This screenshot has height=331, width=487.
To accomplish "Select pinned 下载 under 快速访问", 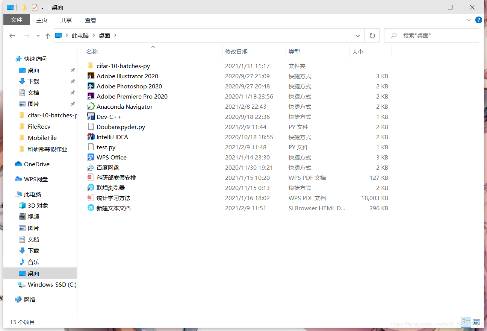I will tap(33, 81).
